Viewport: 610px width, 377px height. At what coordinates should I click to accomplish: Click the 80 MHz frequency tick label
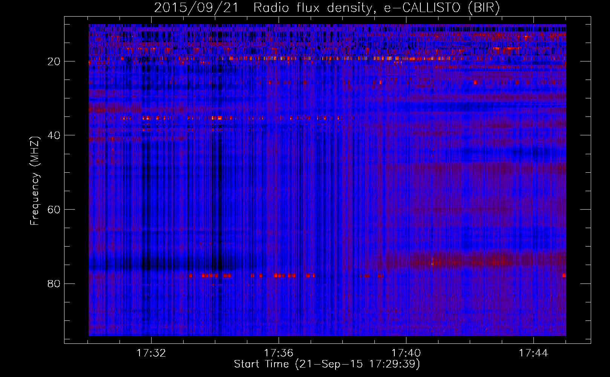pos(54,284)
